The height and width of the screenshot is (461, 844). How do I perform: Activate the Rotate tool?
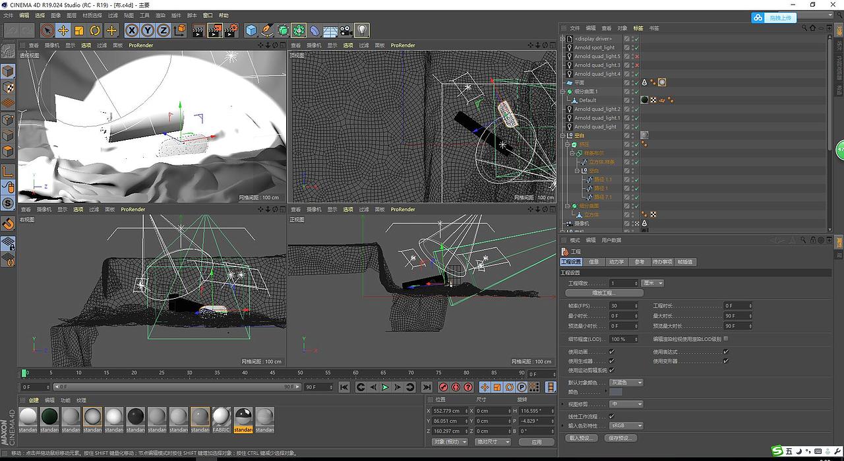pos(95,30)
